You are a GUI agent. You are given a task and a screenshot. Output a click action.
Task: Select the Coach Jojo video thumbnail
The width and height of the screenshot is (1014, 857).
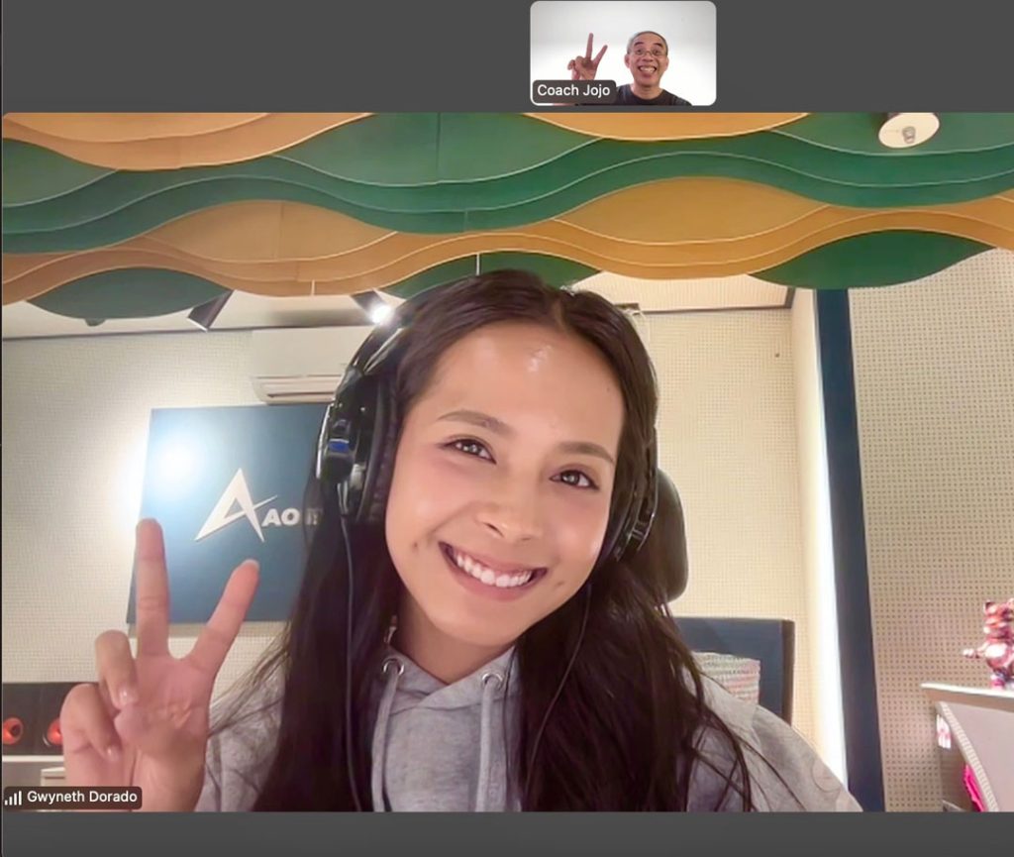623,53
